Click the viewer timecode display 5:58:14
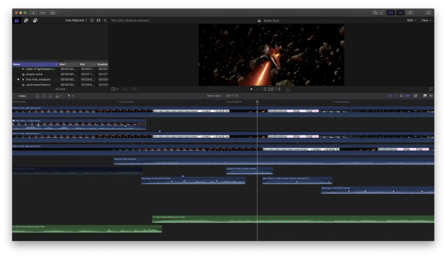This screenshot has height=257, width=447. pos(267,89)
